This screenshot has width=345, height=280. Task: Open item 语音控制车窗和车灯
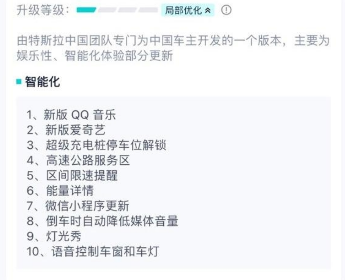tap(93, 251)
